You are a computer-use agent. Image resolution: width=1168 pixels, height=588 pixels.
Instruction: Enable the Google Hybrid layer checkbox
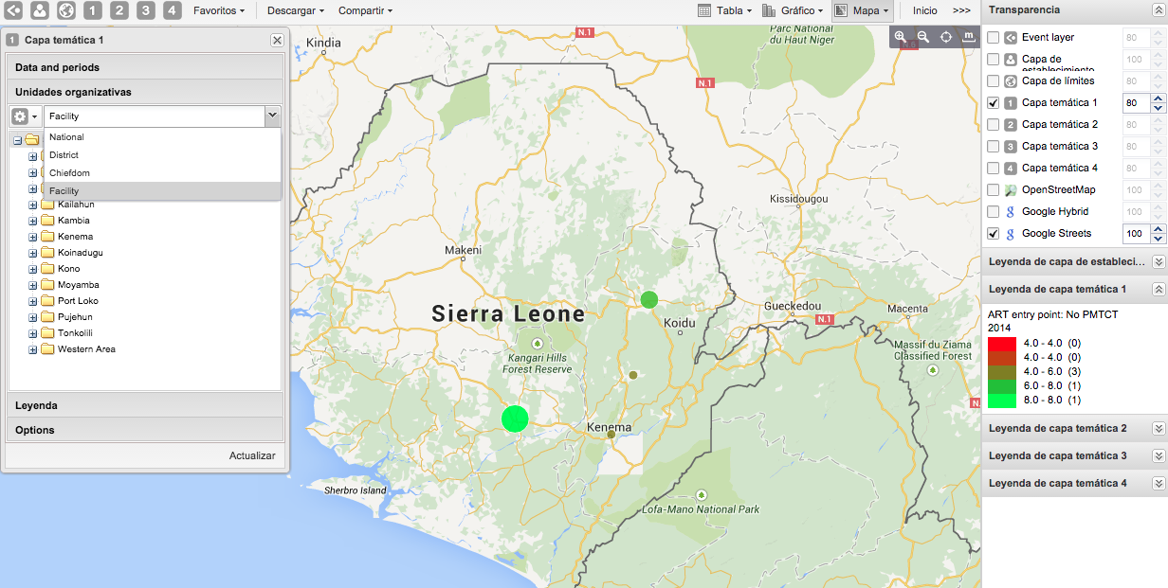(x=994, y=212)
